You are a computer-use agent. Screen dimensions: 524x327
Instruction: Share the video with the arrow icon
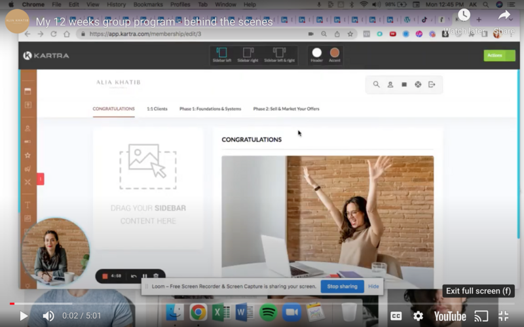pyautogui.click(x=504, y=21)
